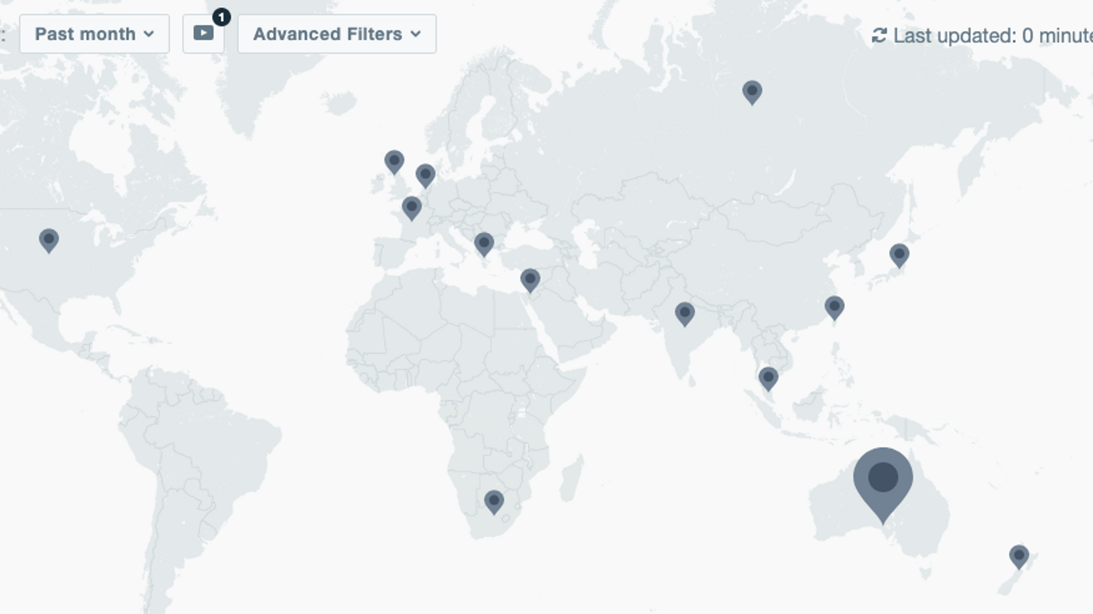Select the map pin near Taiwan
1093x614 pixels.
[x=834, y=307]
